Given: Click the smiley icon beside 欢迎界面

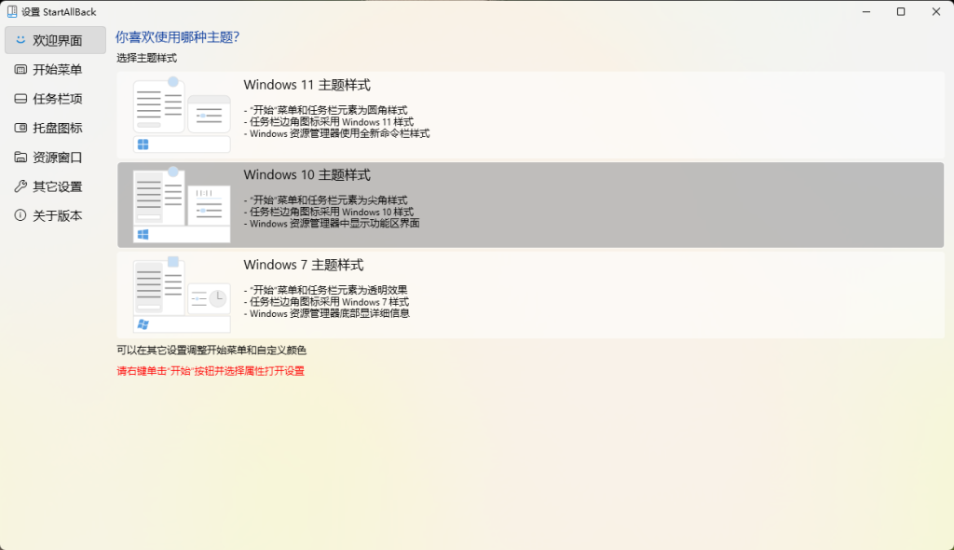Looking at the screenshot, I should pyautogui.click(x=20, y=40).
